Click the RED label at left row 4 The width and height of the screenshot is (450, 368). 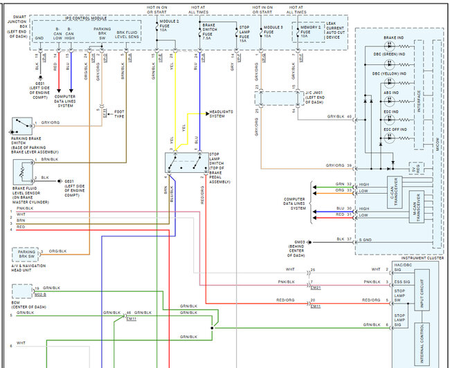pyautogui.click(x=21, y=227)
